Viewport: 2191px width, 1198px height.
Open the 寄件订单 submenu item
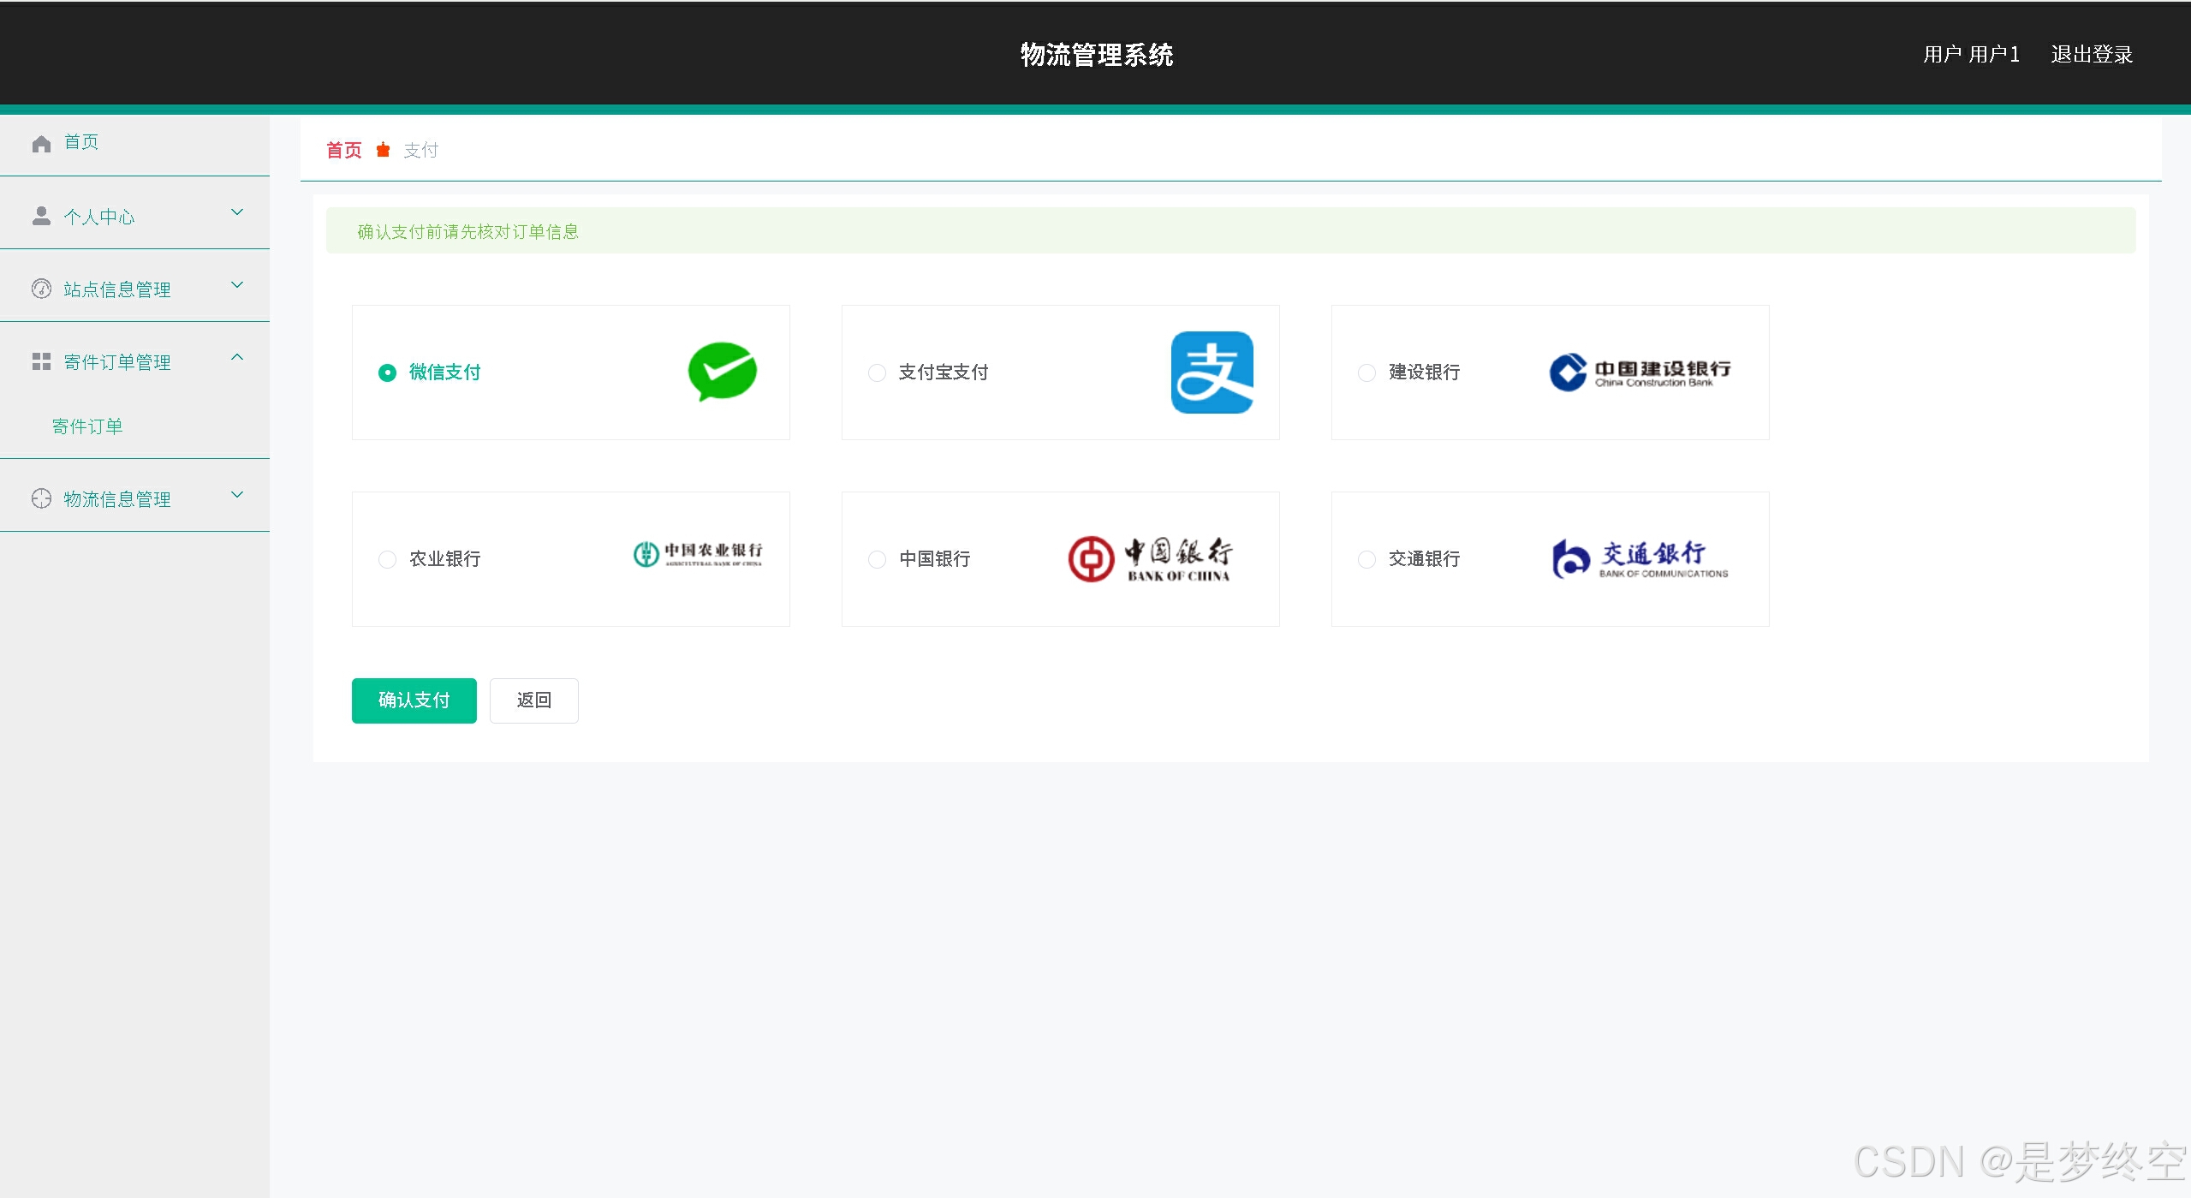87,426
